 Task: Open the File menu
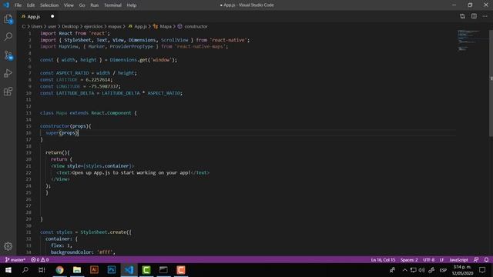(18, 5)
